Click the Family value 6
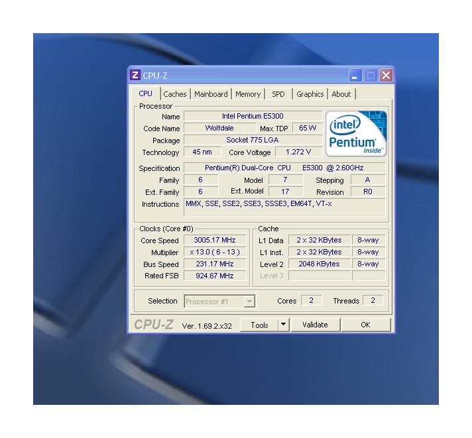 (x=201, y=180)
